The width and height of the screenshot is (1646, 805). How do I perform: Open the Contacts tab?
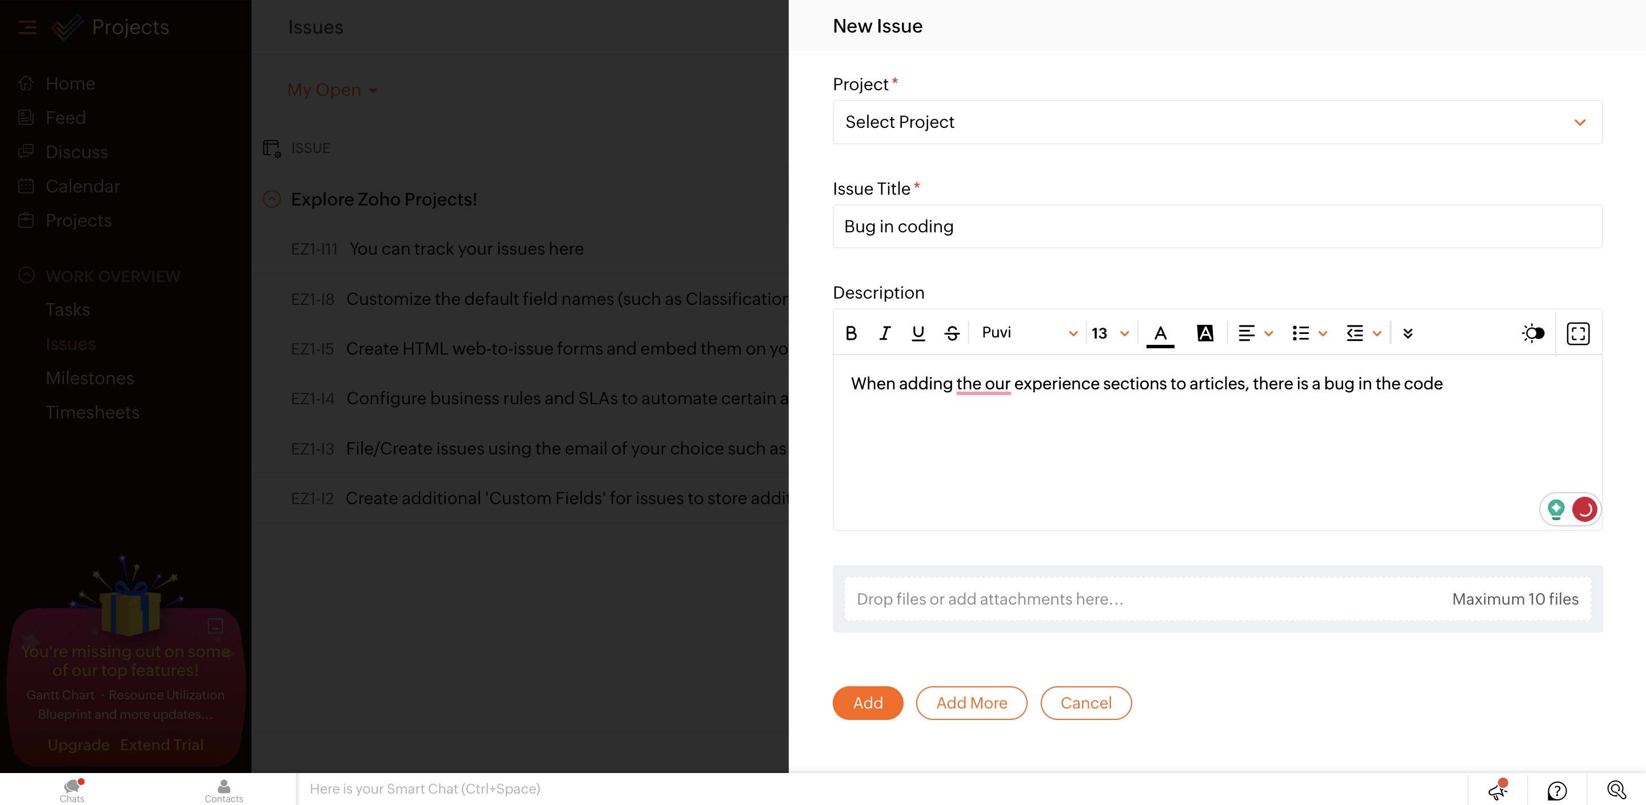pyautogui.click(x=223, y=790)
